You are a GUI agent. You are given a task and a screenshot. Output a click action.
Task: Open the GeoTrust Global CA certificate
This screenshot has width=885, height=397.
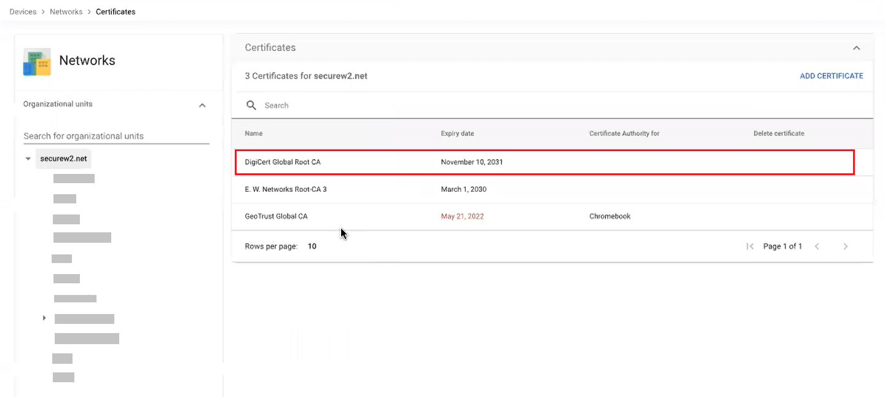276,216
